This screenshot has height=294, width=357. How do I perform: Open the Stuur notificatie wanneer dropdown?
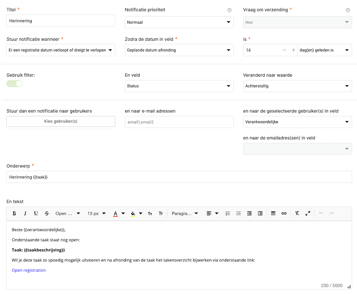point(61,50)
